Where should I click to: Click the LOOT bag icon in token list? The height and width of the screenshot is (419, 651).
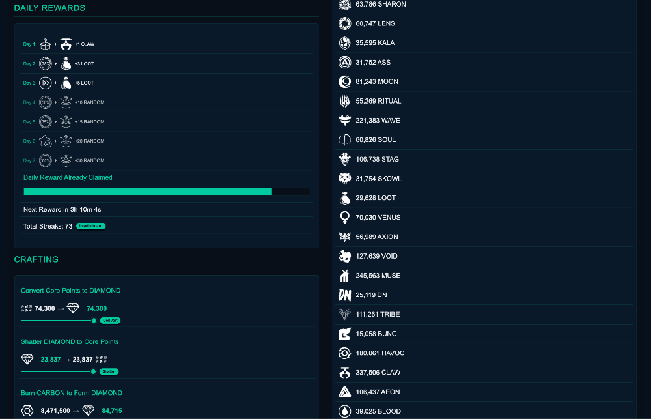tap(344, 198)
